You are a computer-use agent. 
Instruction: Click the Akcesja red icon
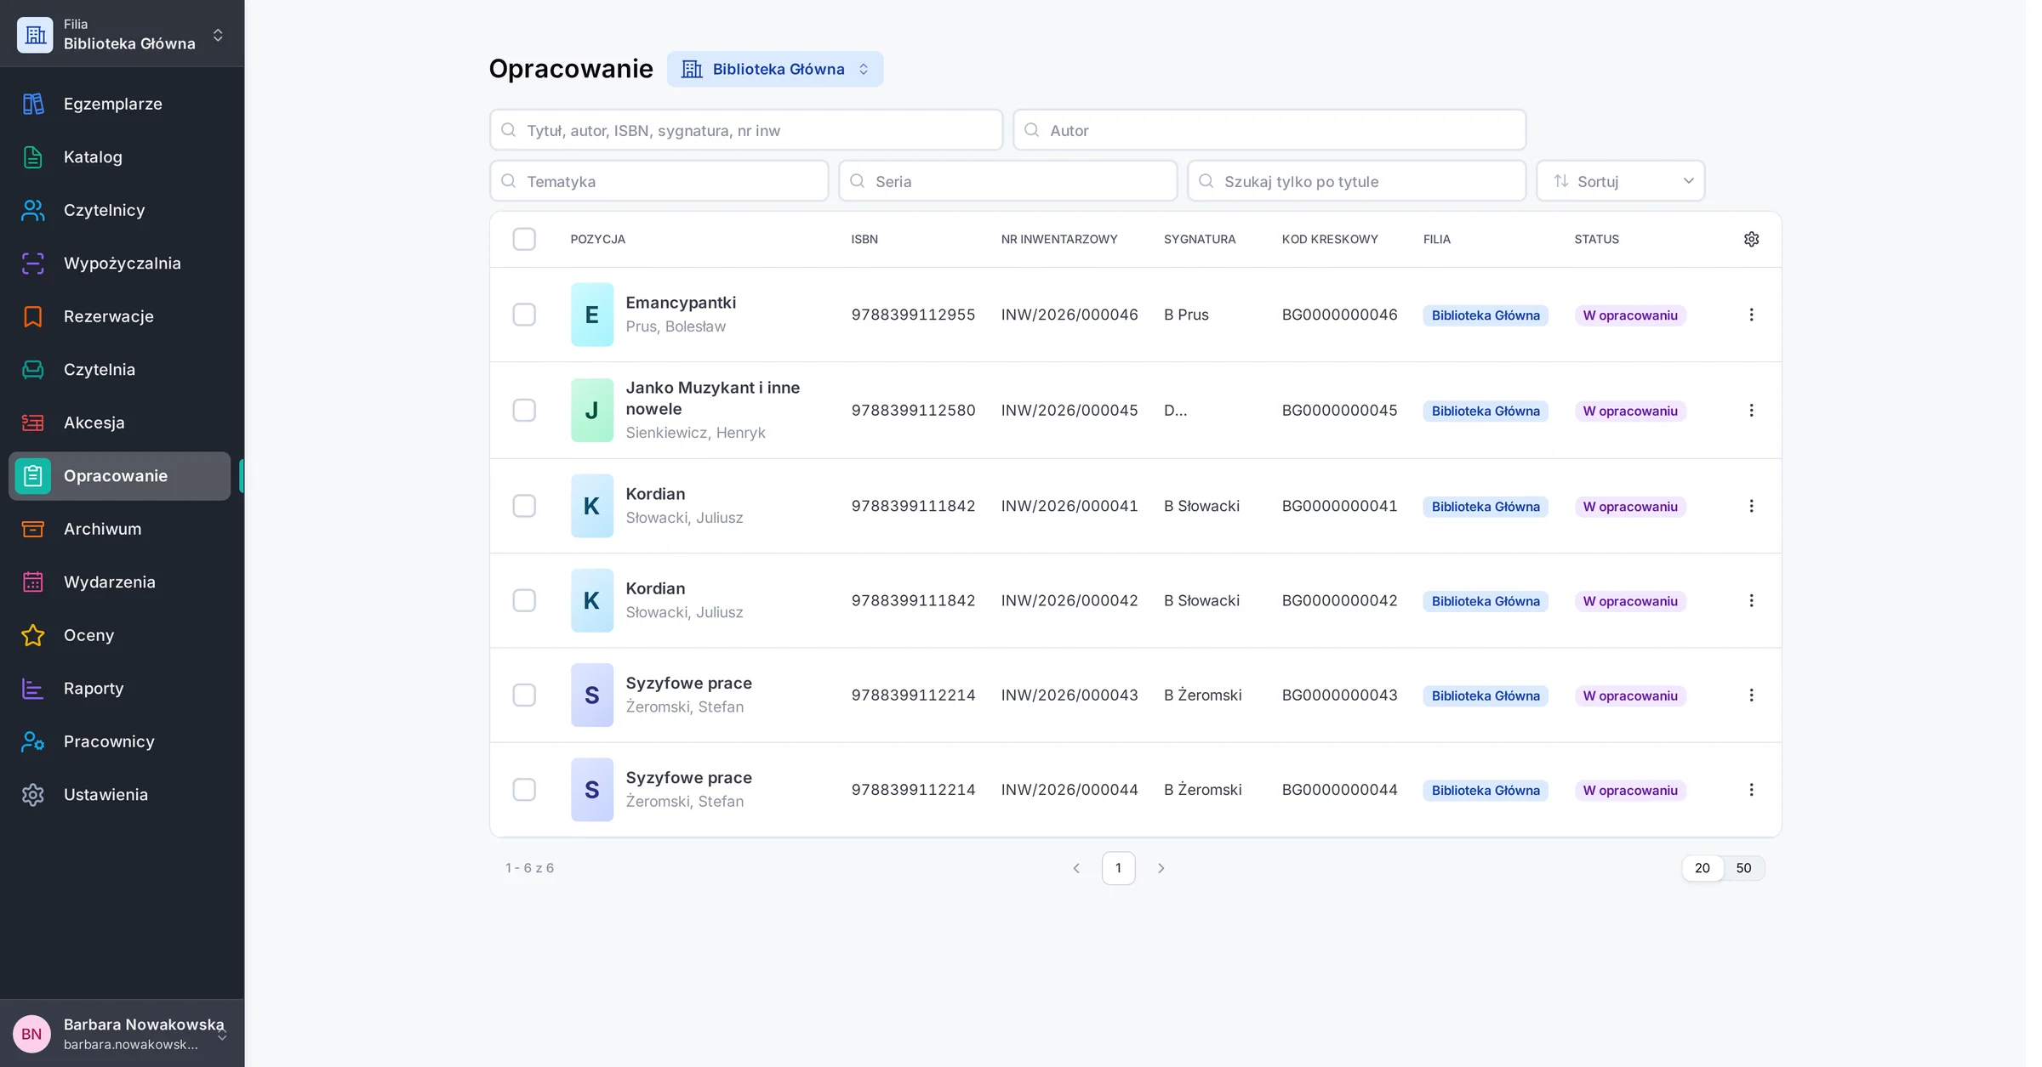pos(33,423)
